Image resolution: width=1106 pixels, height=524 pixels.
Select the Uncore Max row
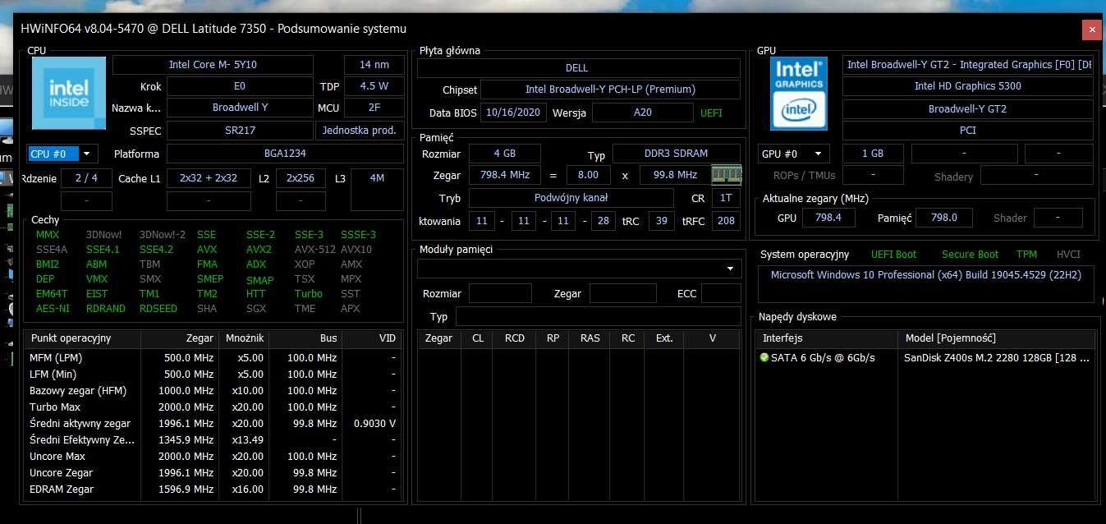click(213, 456)
